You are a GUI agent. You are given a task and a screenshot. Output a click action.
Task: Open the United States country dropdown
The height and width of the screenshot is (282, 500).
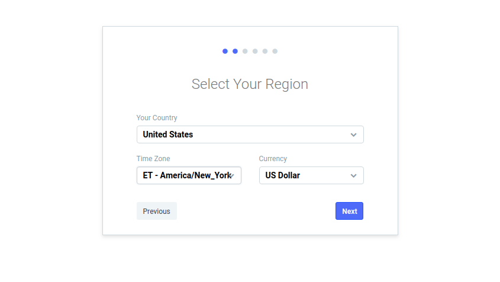coord(250,134)
